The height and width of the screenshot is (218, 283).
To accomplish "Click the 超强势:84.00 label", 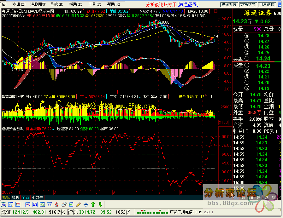I will [x=68, y=129].
